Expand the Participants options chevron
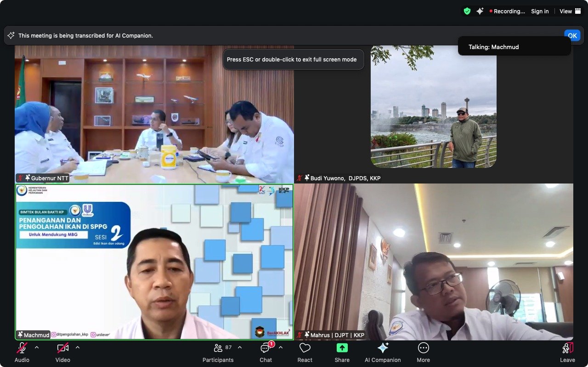Image resolution: width=588 pixels, height=367 pixels. click(240, 347)
